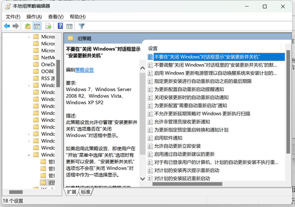Open the 查看(V) menu
The width and height of the screenshot is (295, 207).
pyautogui.click(x=56, y=17)
